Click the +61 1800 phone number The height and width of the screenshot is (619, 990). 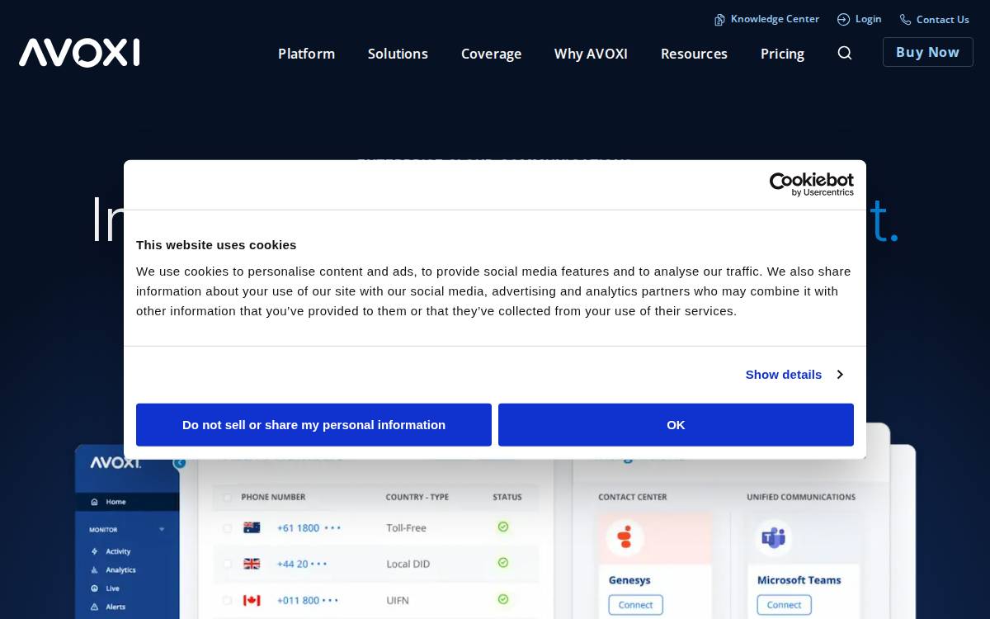[x=309, y=527]
